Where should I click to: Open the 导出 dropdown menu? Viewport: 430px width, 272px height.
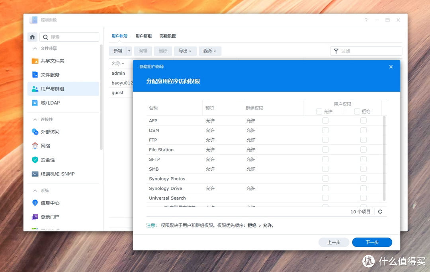(x=185, y=51)
